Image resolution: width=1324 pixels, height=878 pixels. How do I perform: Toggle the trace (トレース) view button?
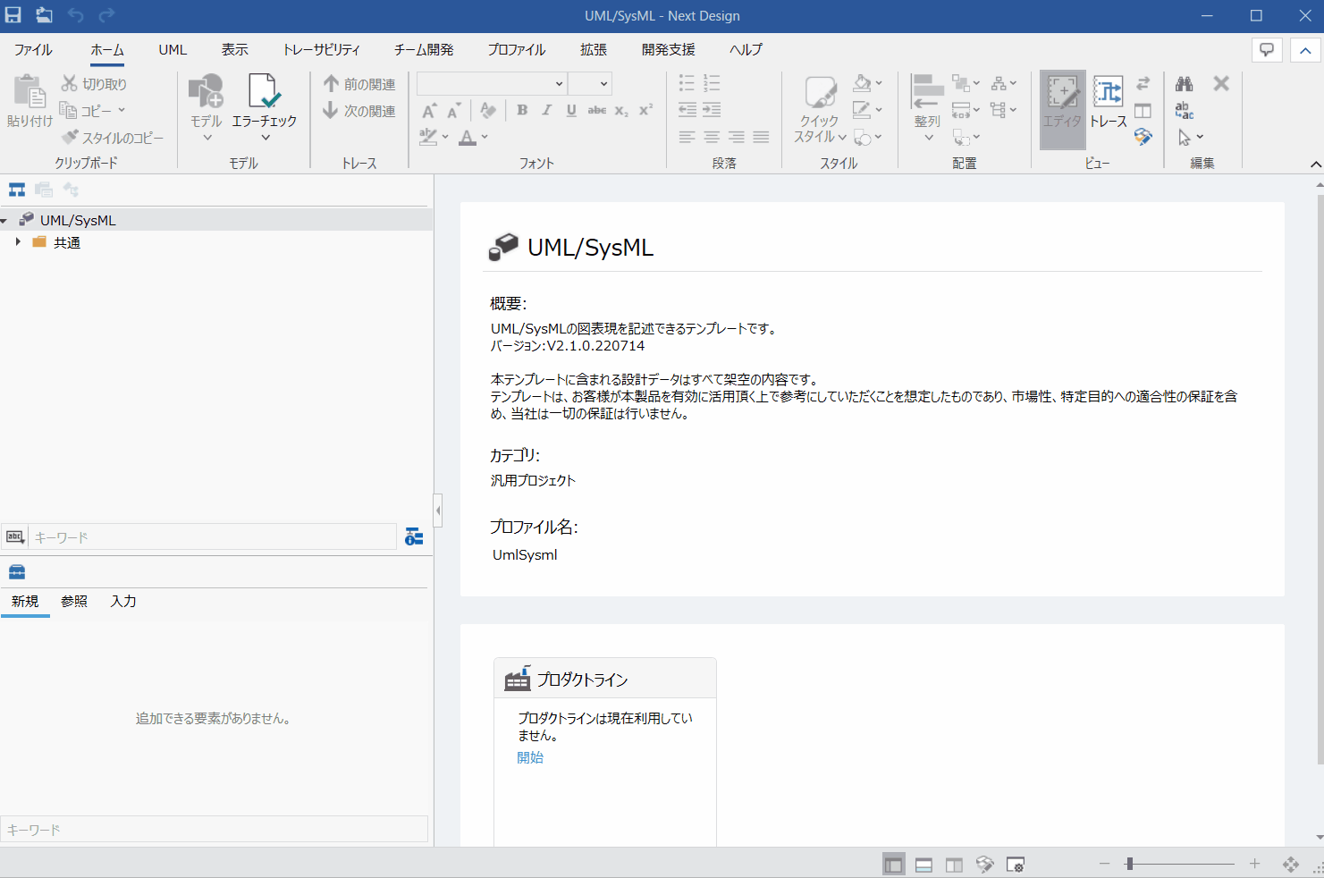point(1109,101)
